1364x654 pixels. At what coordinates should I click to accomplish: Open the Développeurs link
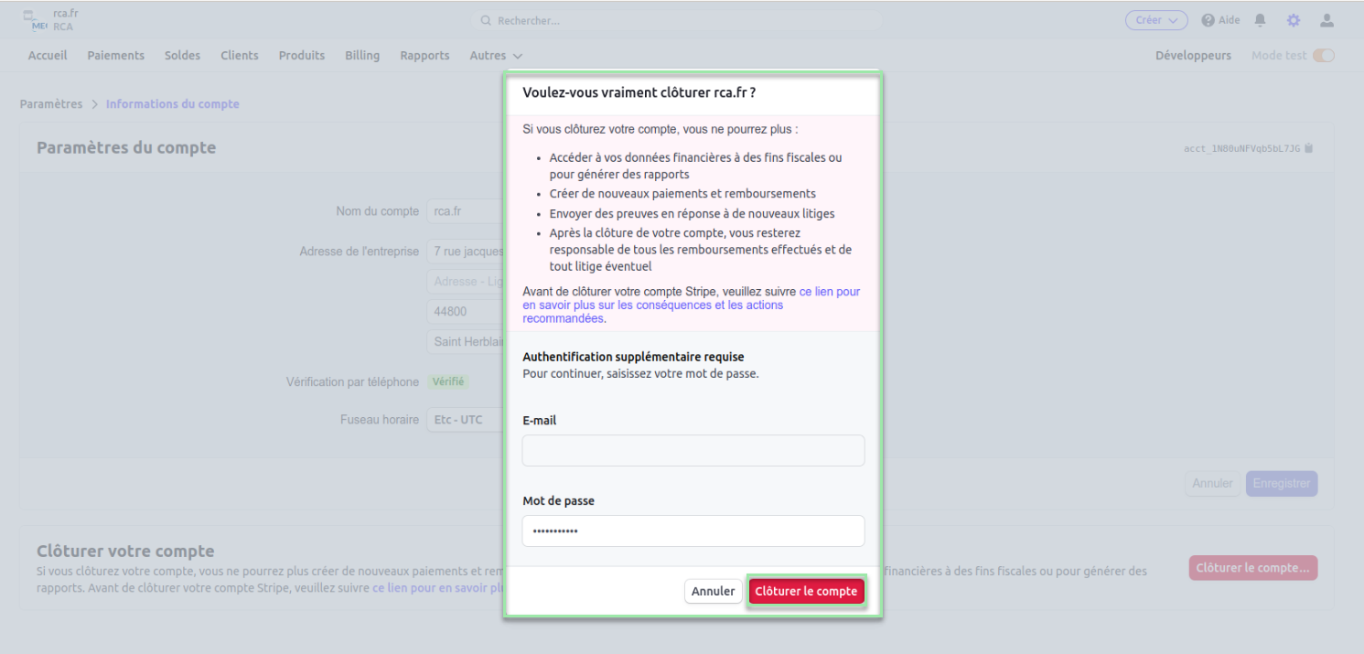tap(1193, 56)
